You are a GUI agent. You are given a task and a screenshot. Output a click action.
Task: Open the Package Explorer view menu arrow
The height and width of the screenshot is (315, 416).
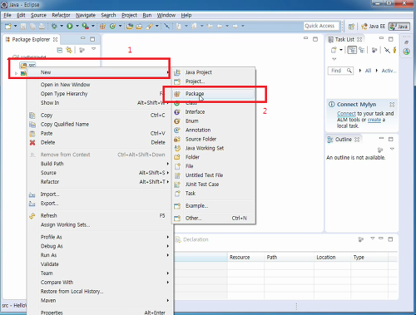pos(94,49)
